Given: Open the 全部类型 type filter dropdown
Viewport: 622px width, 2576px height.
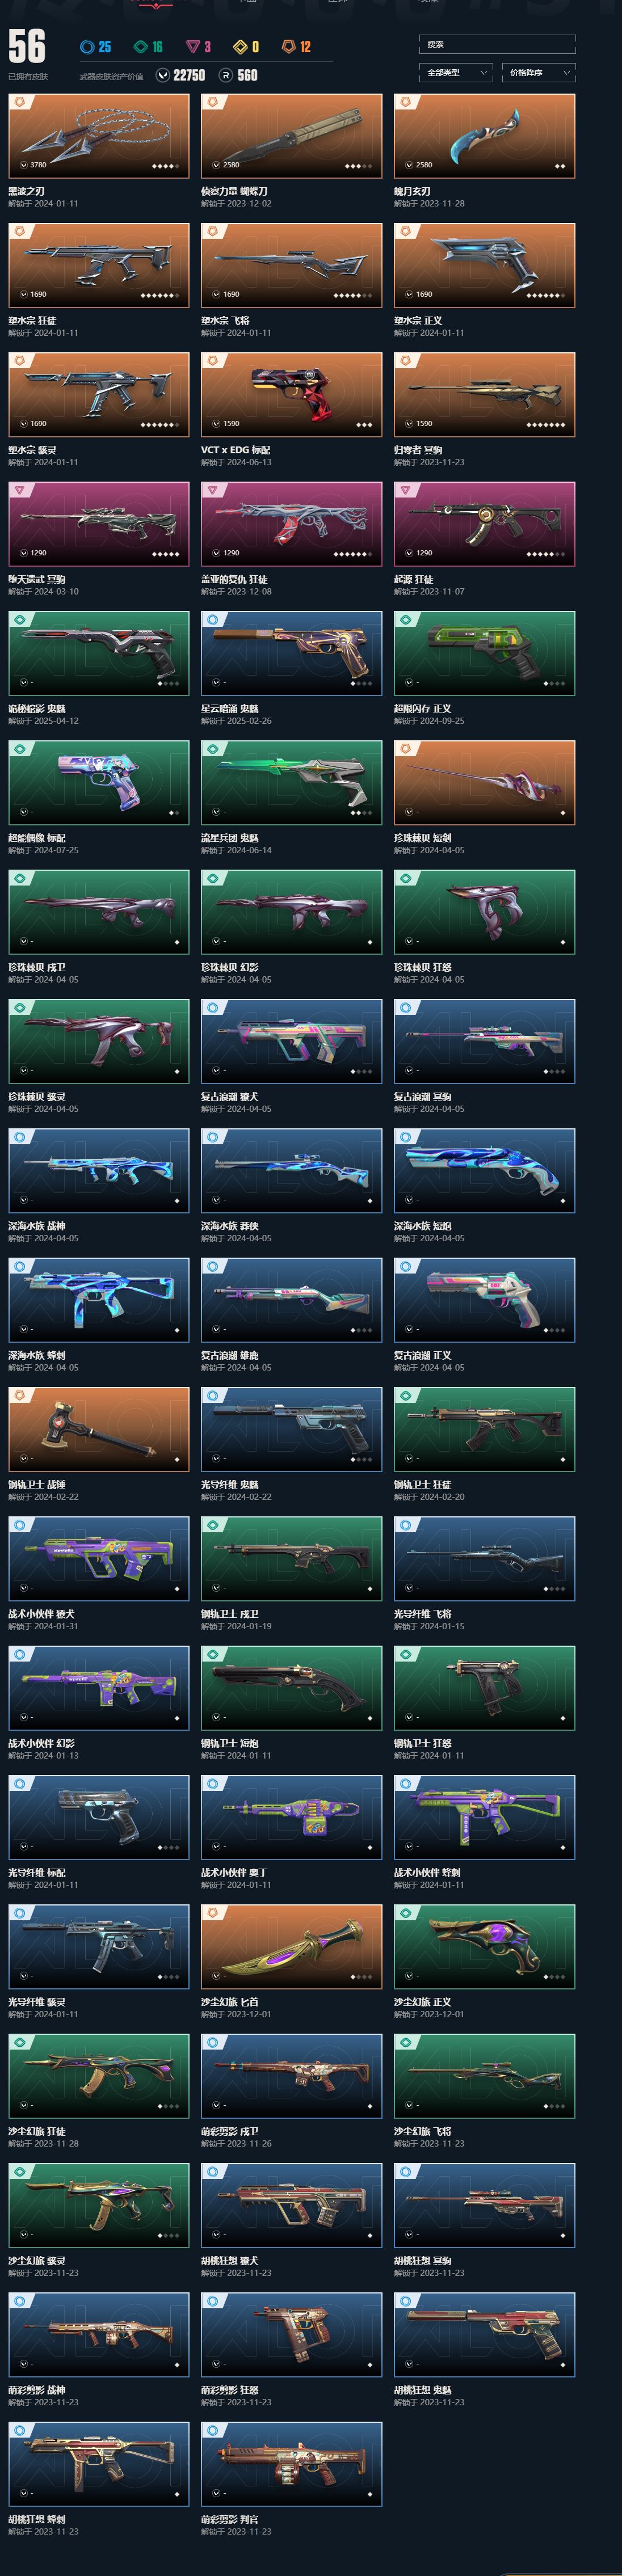Looking at the screenshot, I should click(456, 72).
